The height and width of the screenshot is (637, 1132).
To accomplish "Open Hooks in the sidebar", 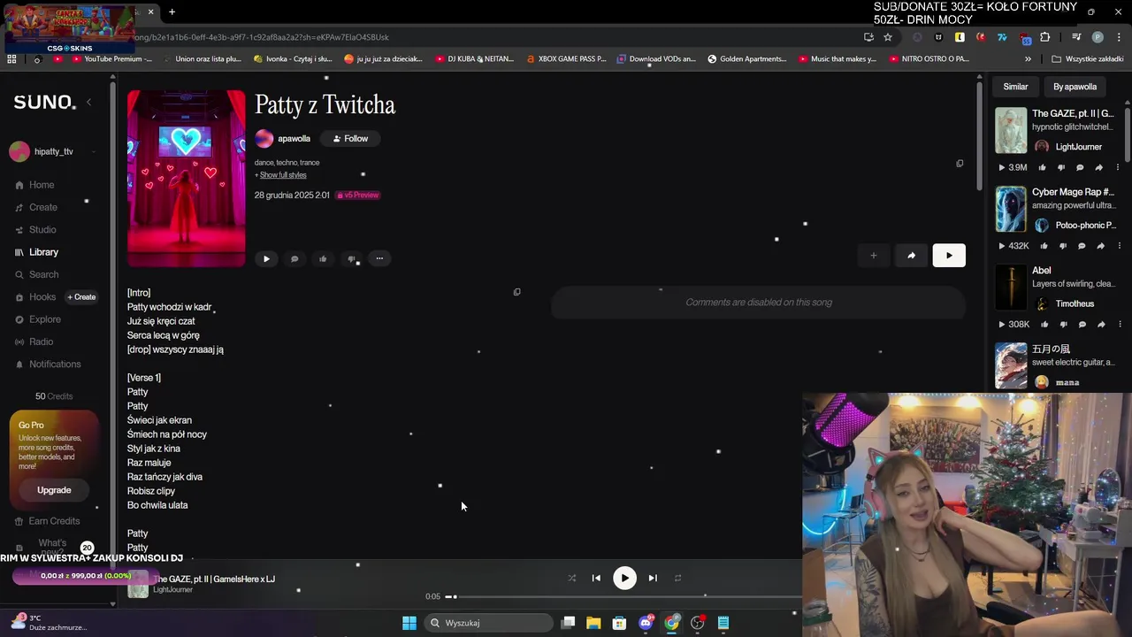I will 42,297.
